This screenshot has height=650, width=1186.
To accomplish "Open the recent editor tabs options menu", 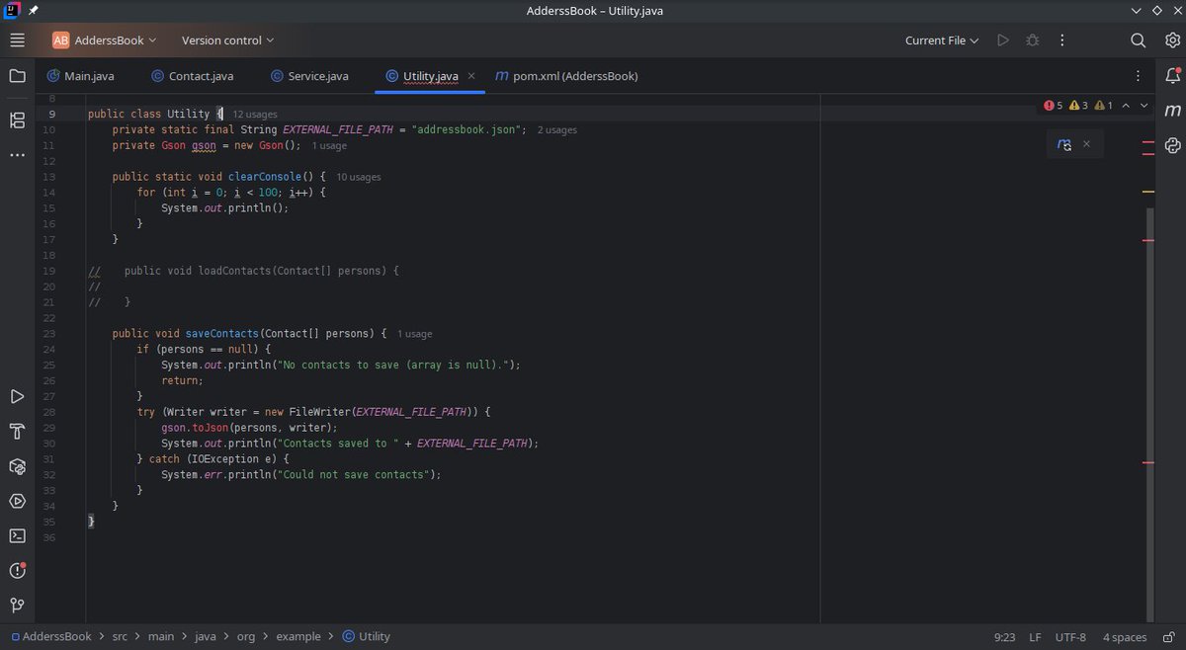I will [1139, 76].
